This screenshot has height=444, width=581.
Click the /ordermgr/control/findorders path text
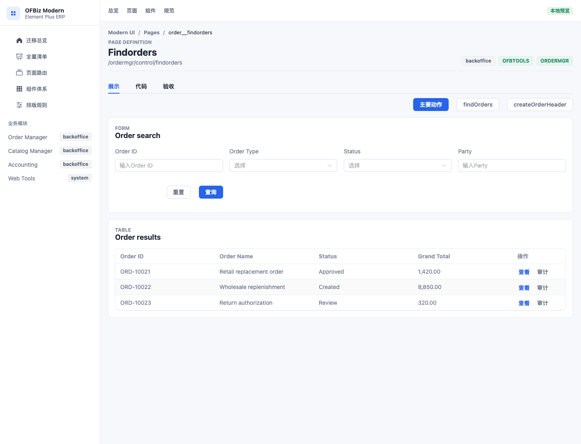click(145, 63)
